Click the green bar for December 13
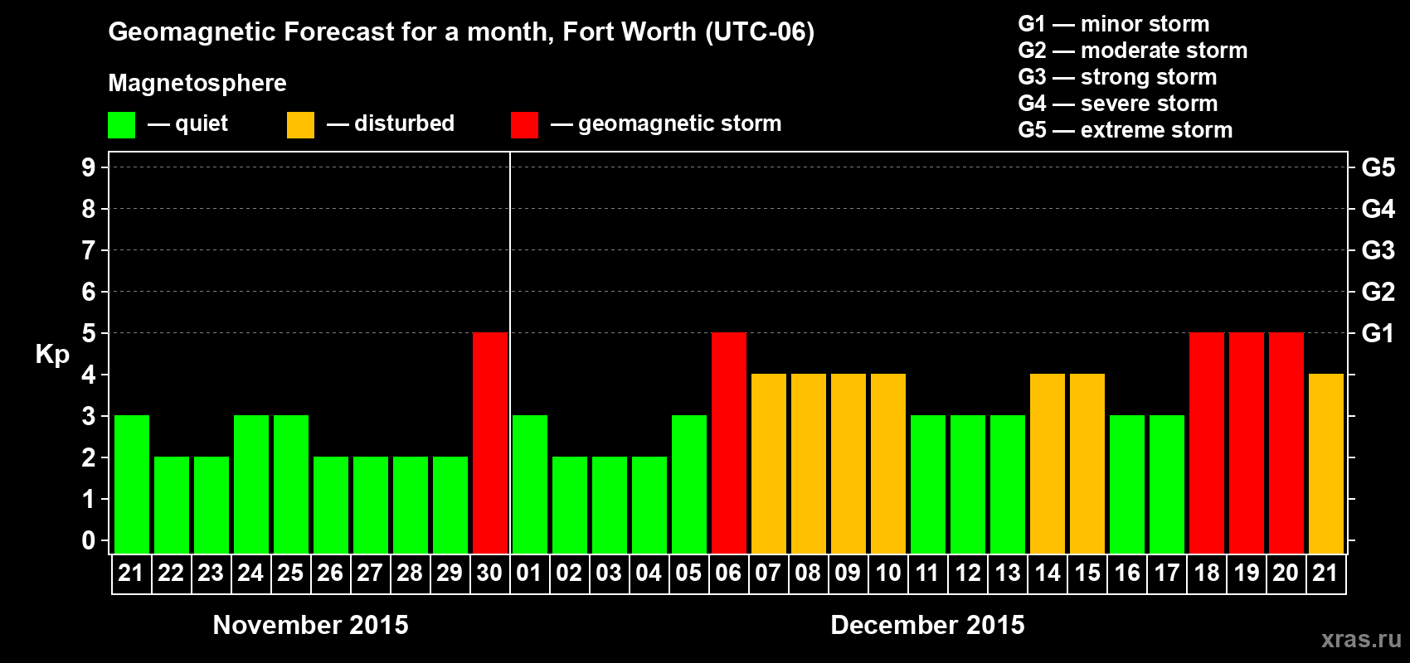This screenshot has width=1410, height=663. click(x=1008, y=484)
